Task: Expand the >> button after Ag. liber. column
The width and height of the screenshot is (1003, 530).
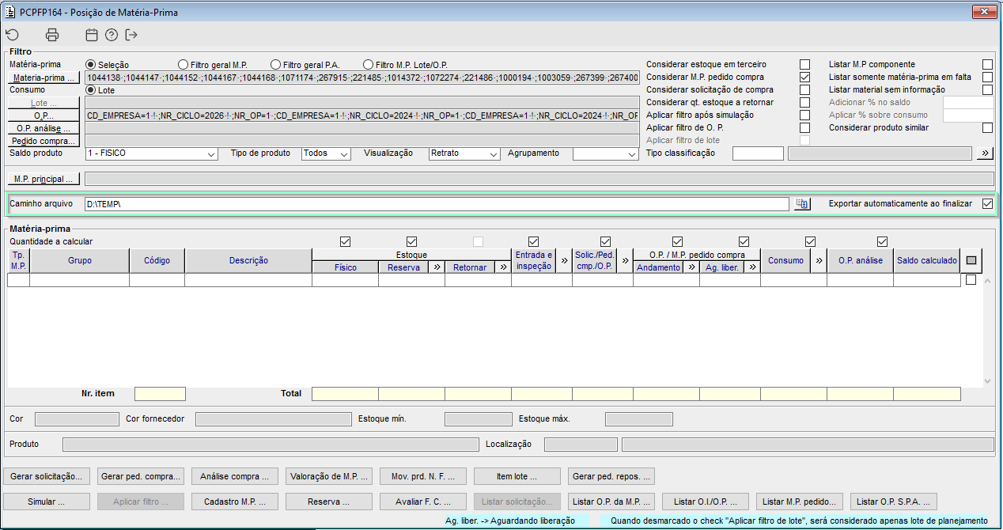Action: click(752, 267)
